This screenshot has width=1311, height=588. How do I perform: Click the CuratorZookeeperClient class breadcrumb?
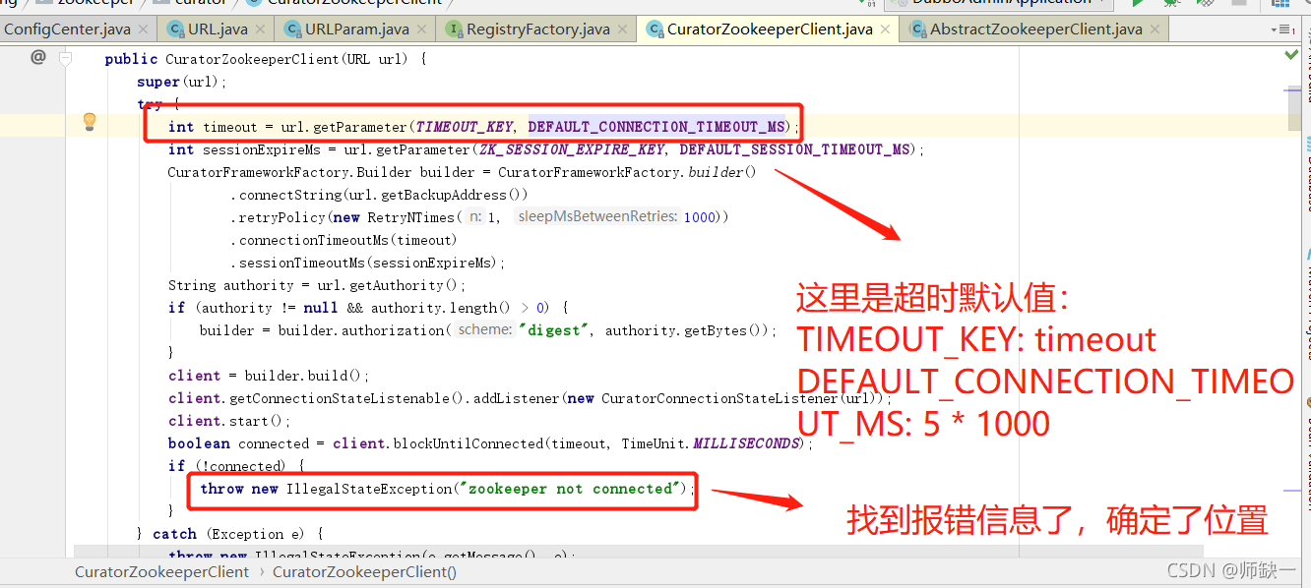pos(162,571)
